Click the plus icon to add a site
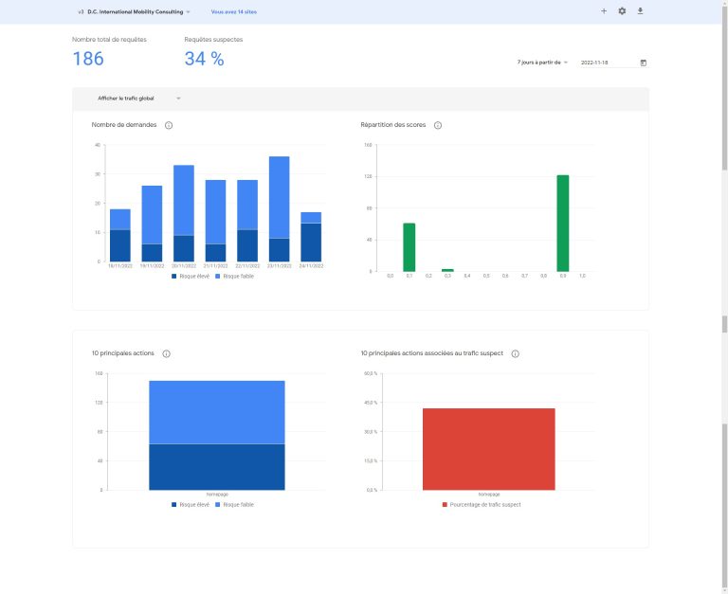 point(604,11)
